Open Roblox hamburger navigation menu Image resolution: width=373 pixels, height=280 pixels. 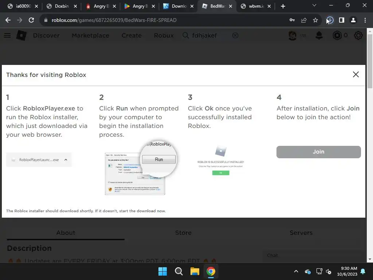click(7, 35)
